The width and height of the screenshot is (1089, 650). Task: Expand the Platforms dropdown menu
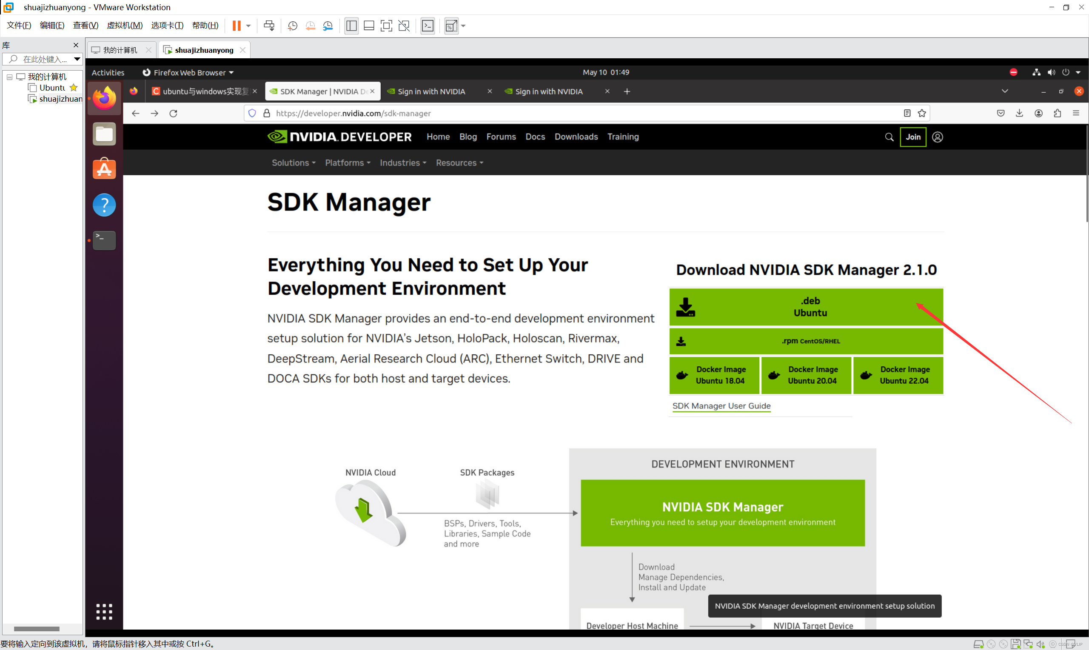click(347, 163)
